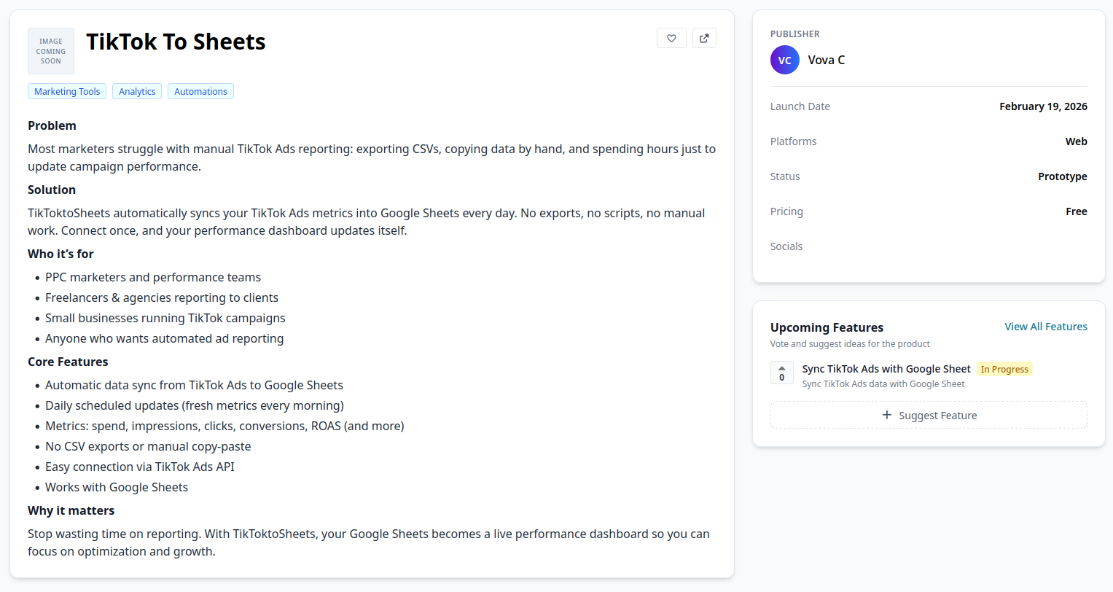This screenshot has width=1113, height=592.
Task: Select the Marketing Tools tag
Action: (66, 91)
